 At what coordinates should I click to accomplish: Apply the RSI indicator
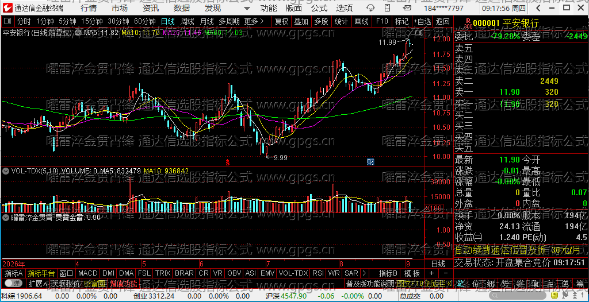[x=318, y=273]
